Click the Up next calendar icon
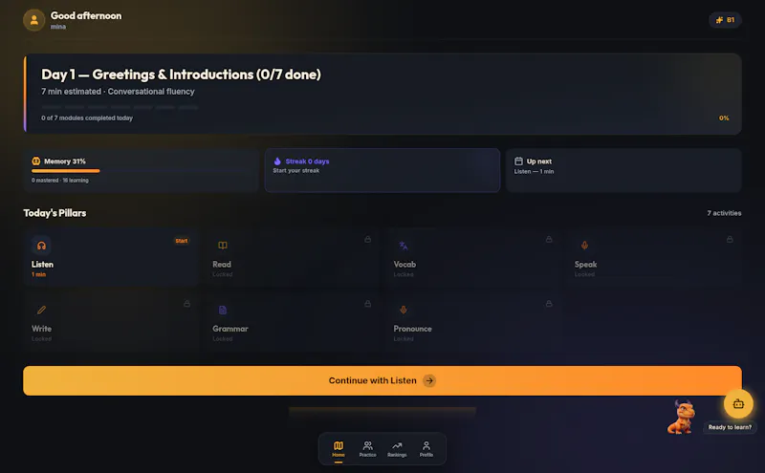 518,161
